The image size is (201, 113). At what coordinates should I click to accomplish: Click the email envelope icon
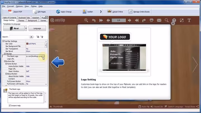click(x=159, y=20)
